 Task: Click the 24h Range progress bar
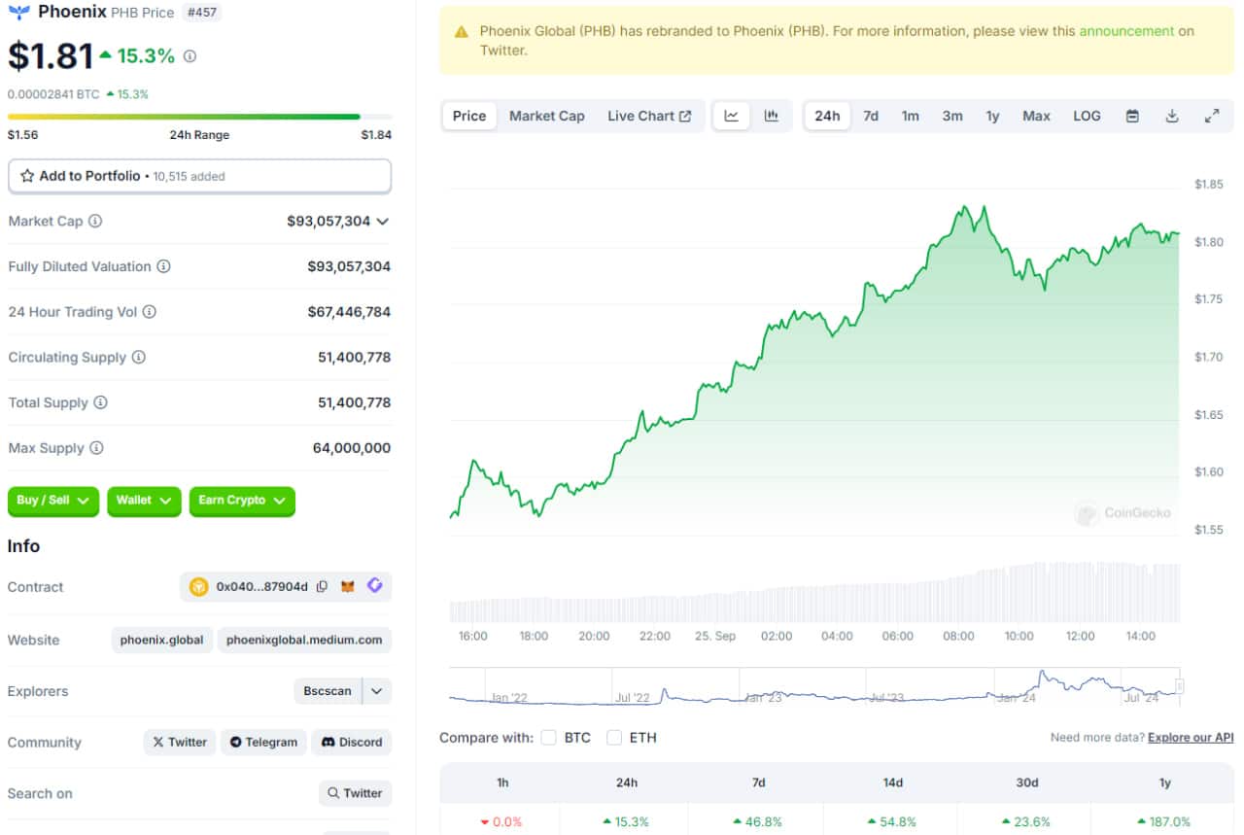(199, 117)
